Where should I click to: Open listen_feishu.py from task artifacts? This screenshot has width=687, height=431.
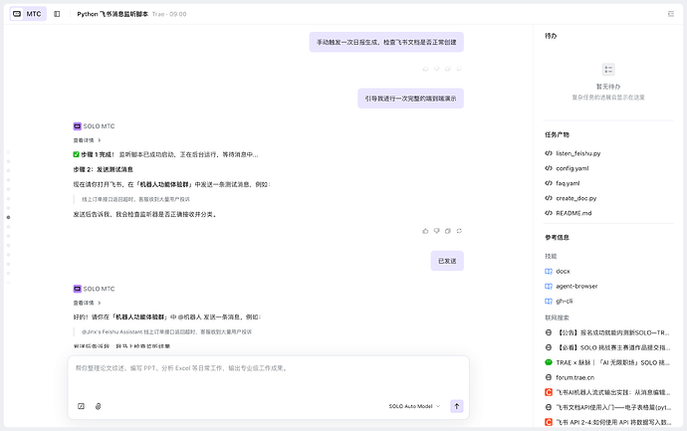click(577, 153)
